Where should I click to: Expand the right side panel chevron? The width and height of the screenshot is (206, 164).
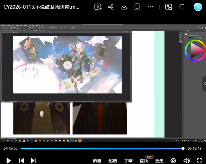205,84
